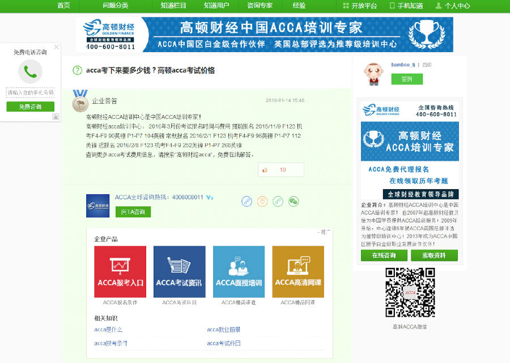
Task: Open the ACCA报考入口 red tile
Action: pos(120,272)
